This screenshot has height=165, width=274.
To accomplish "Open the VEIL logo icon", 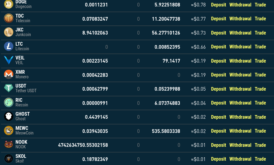I will click(9, 60).
